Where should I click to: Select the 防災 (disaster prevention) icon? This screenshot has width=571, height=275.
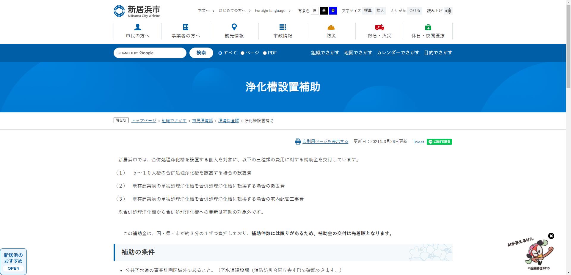pos(331,27)
